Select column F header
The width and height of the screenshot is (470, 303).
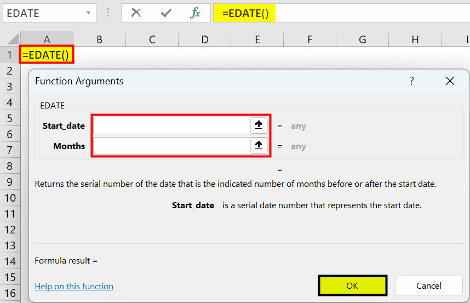pyautogui.click(x=310, y=39)
